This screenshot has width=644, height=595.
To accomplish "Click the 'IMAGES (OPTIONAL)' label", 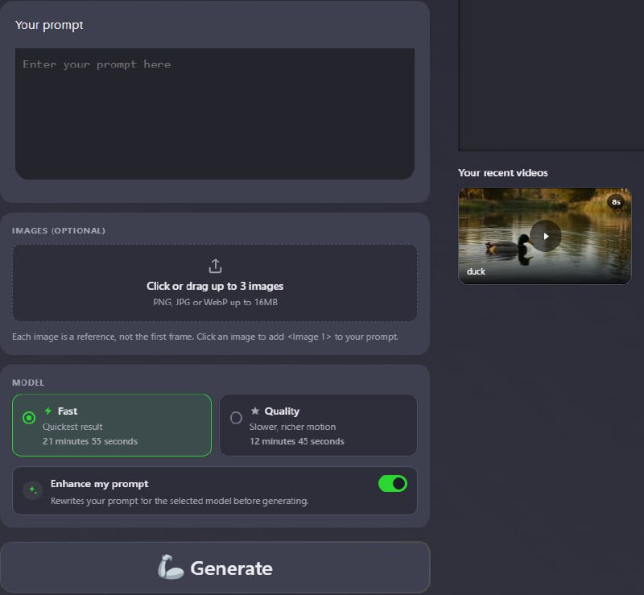I will (x=59, y=230).
